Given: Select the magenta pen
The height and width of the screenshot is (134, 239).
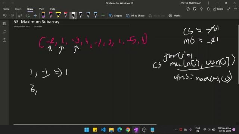Looking at the screenshot, I should (51, 15).
